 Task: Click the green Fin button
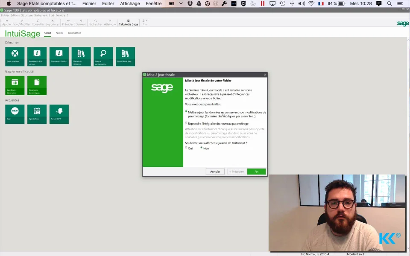click(256, 172)
